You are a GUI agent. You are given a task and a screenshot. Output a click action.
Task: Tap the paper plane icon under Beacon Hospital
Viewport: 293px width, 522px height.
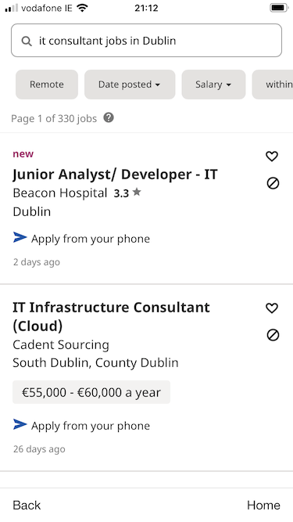20,237
